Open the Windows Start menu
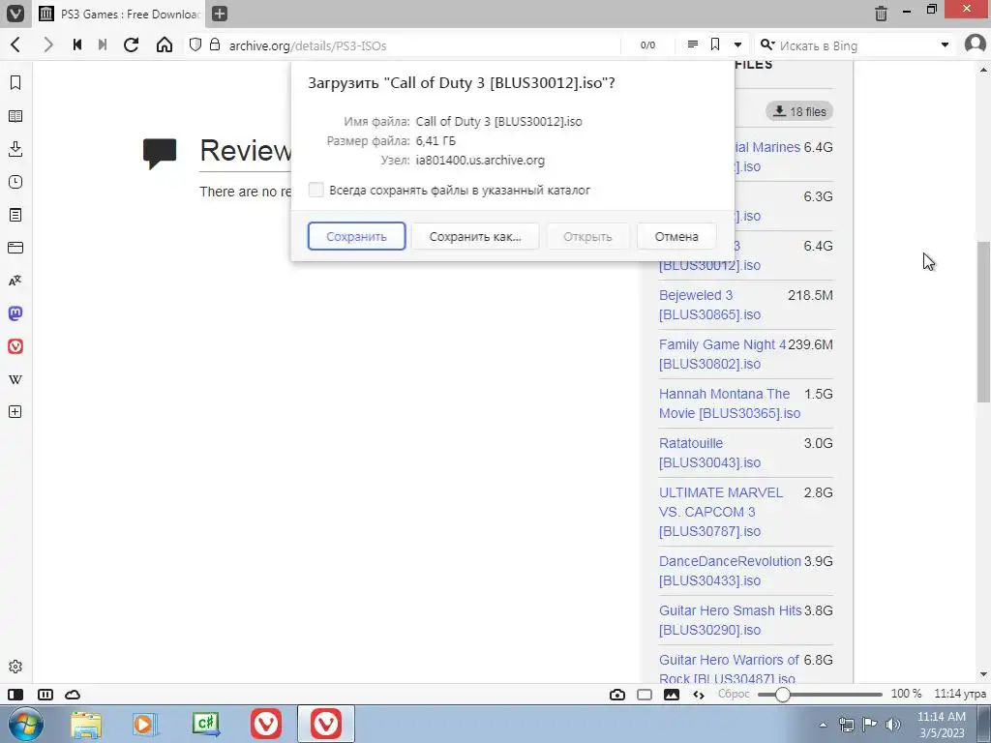 [26, 724]
